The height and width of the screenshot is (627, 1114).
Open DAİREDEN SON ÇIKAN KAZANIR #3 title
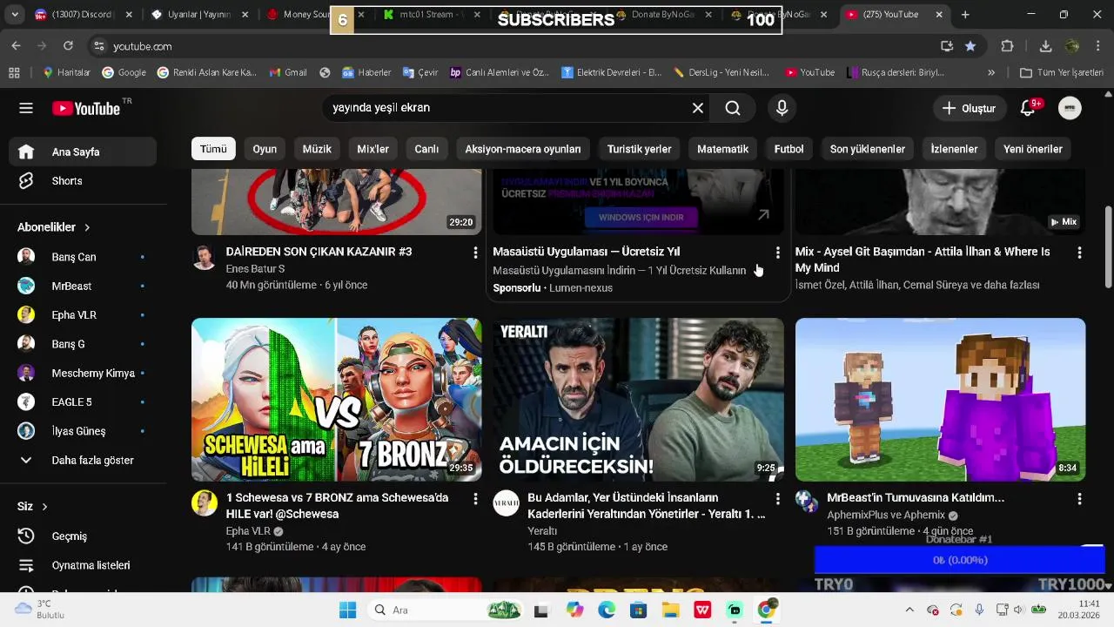coord(319,252)
